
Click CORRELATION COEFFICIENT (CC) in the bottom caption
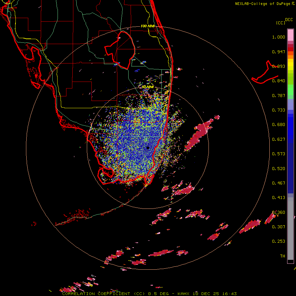coord(104,294)
